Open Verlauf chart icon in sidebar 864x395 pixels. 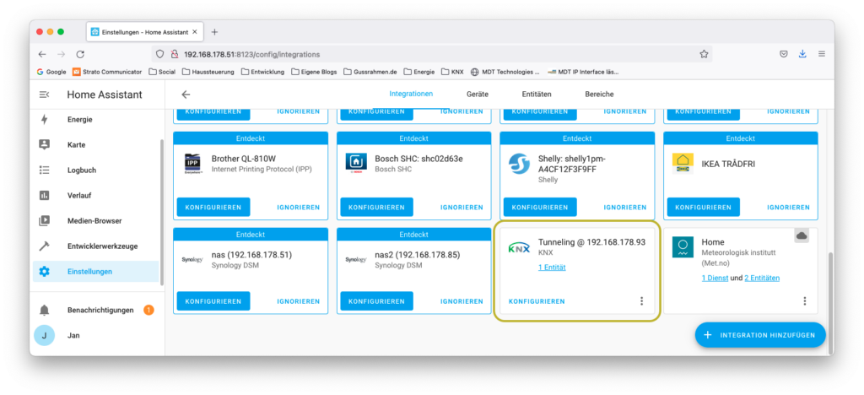coord(44,196)
